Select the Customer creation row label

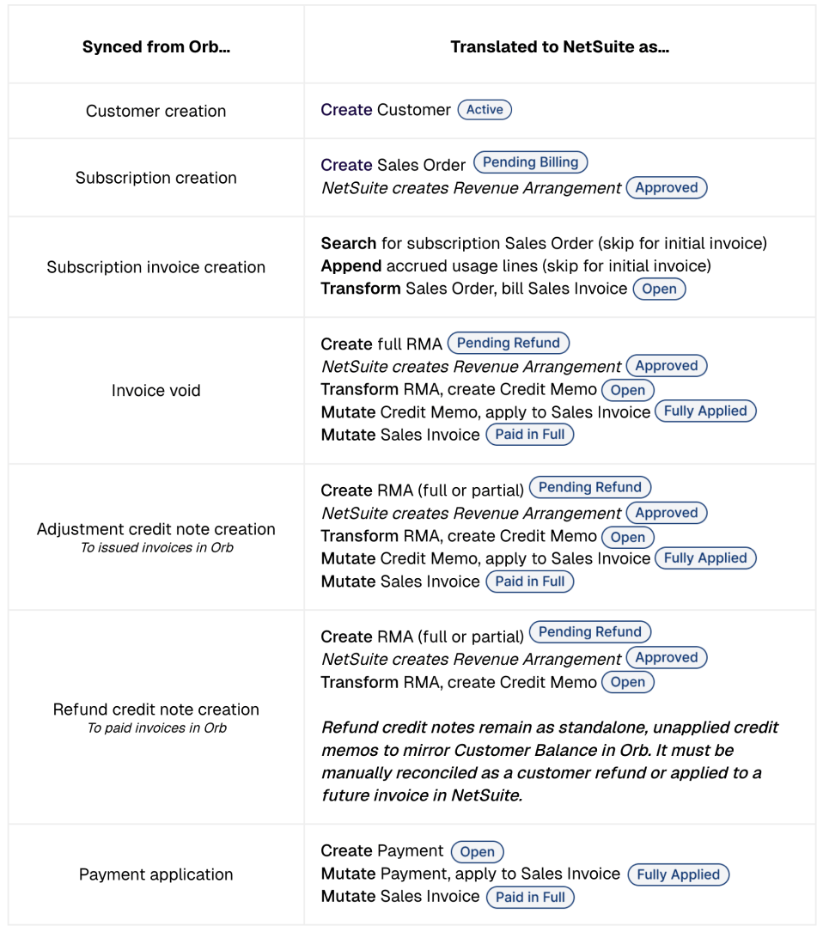pyautogui.click(x=155, y=111)
